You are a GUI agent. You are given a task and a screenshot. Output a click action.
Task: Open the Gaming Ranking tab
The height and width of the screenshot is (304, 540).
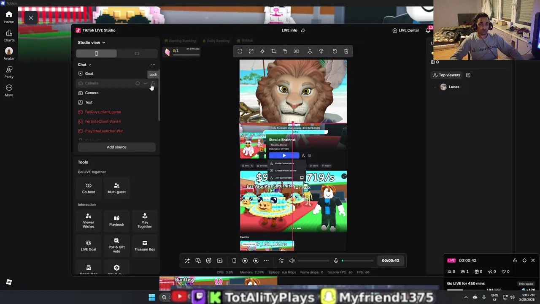[180, 41]
